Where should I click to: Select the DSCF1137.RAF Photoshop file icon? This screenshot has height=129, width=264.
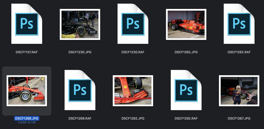(27, 24)
